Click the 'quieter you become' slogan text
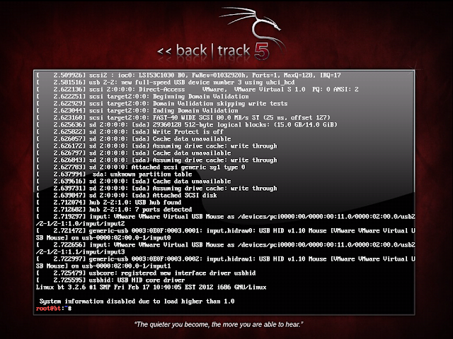 (x=219, y=325)
